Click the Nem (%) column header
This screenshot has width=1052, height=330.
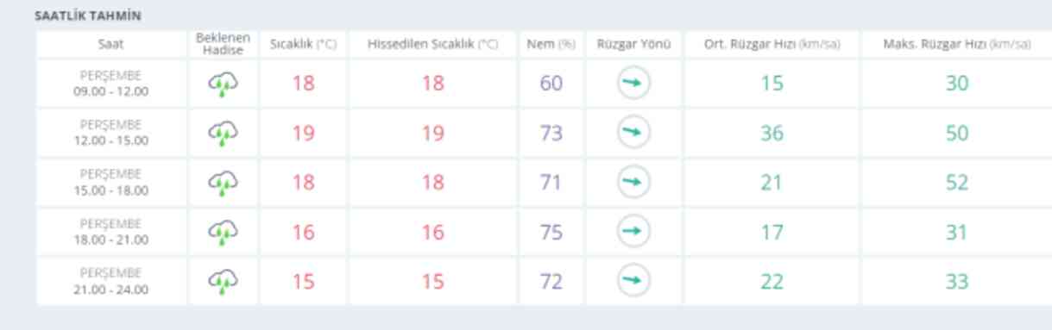[551, 45]
